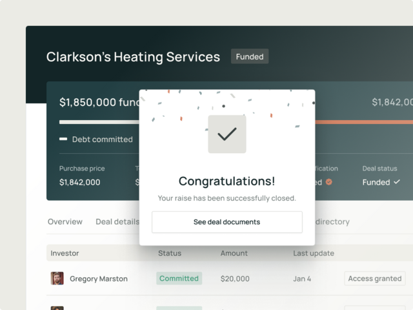The image size is (413, 310).
Task: Click the second investor's partial avatar
Action: click(x=57, y=308)
